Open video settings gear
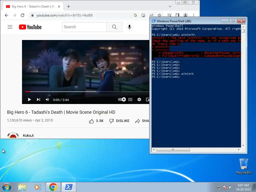The image size is (256, 192). [x=139, y=99]
